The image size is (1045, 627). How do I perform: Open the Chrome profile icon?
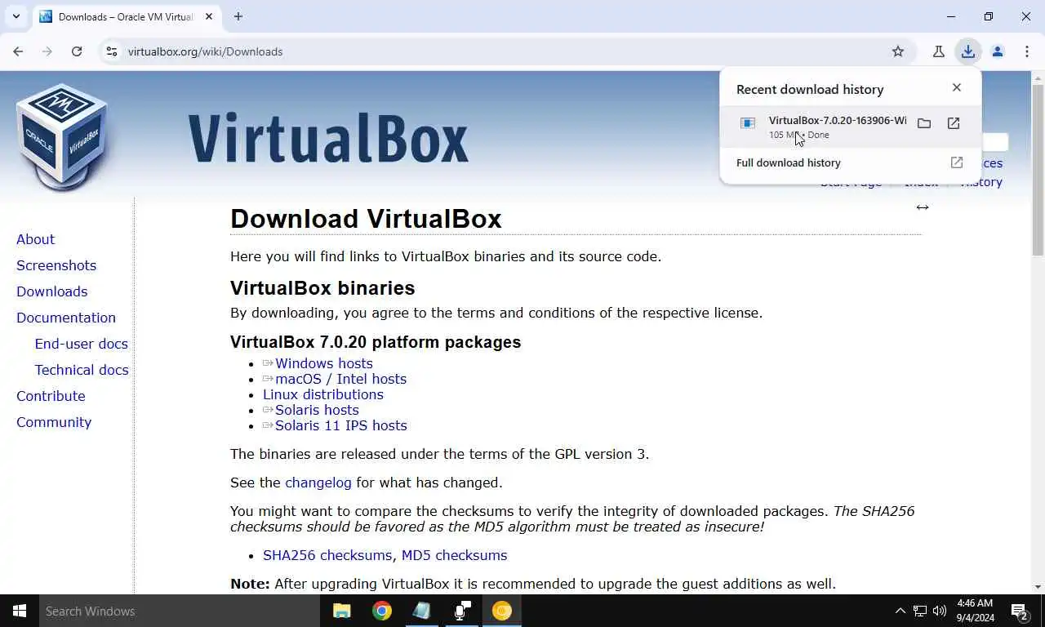click(998, 51)
